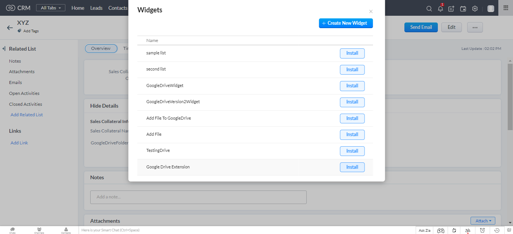Click the Add Related List link
The height and width of the screenshot is (234, 513).
tap(27, 115)
